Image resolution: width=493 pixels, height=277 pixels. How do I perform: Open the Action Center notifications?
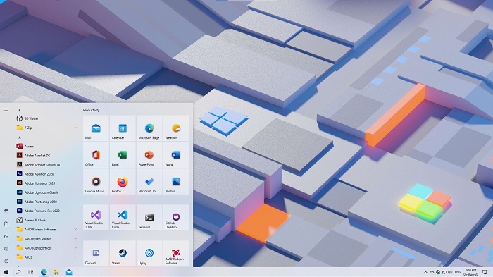pyautogui.click(x=485, y=272)
